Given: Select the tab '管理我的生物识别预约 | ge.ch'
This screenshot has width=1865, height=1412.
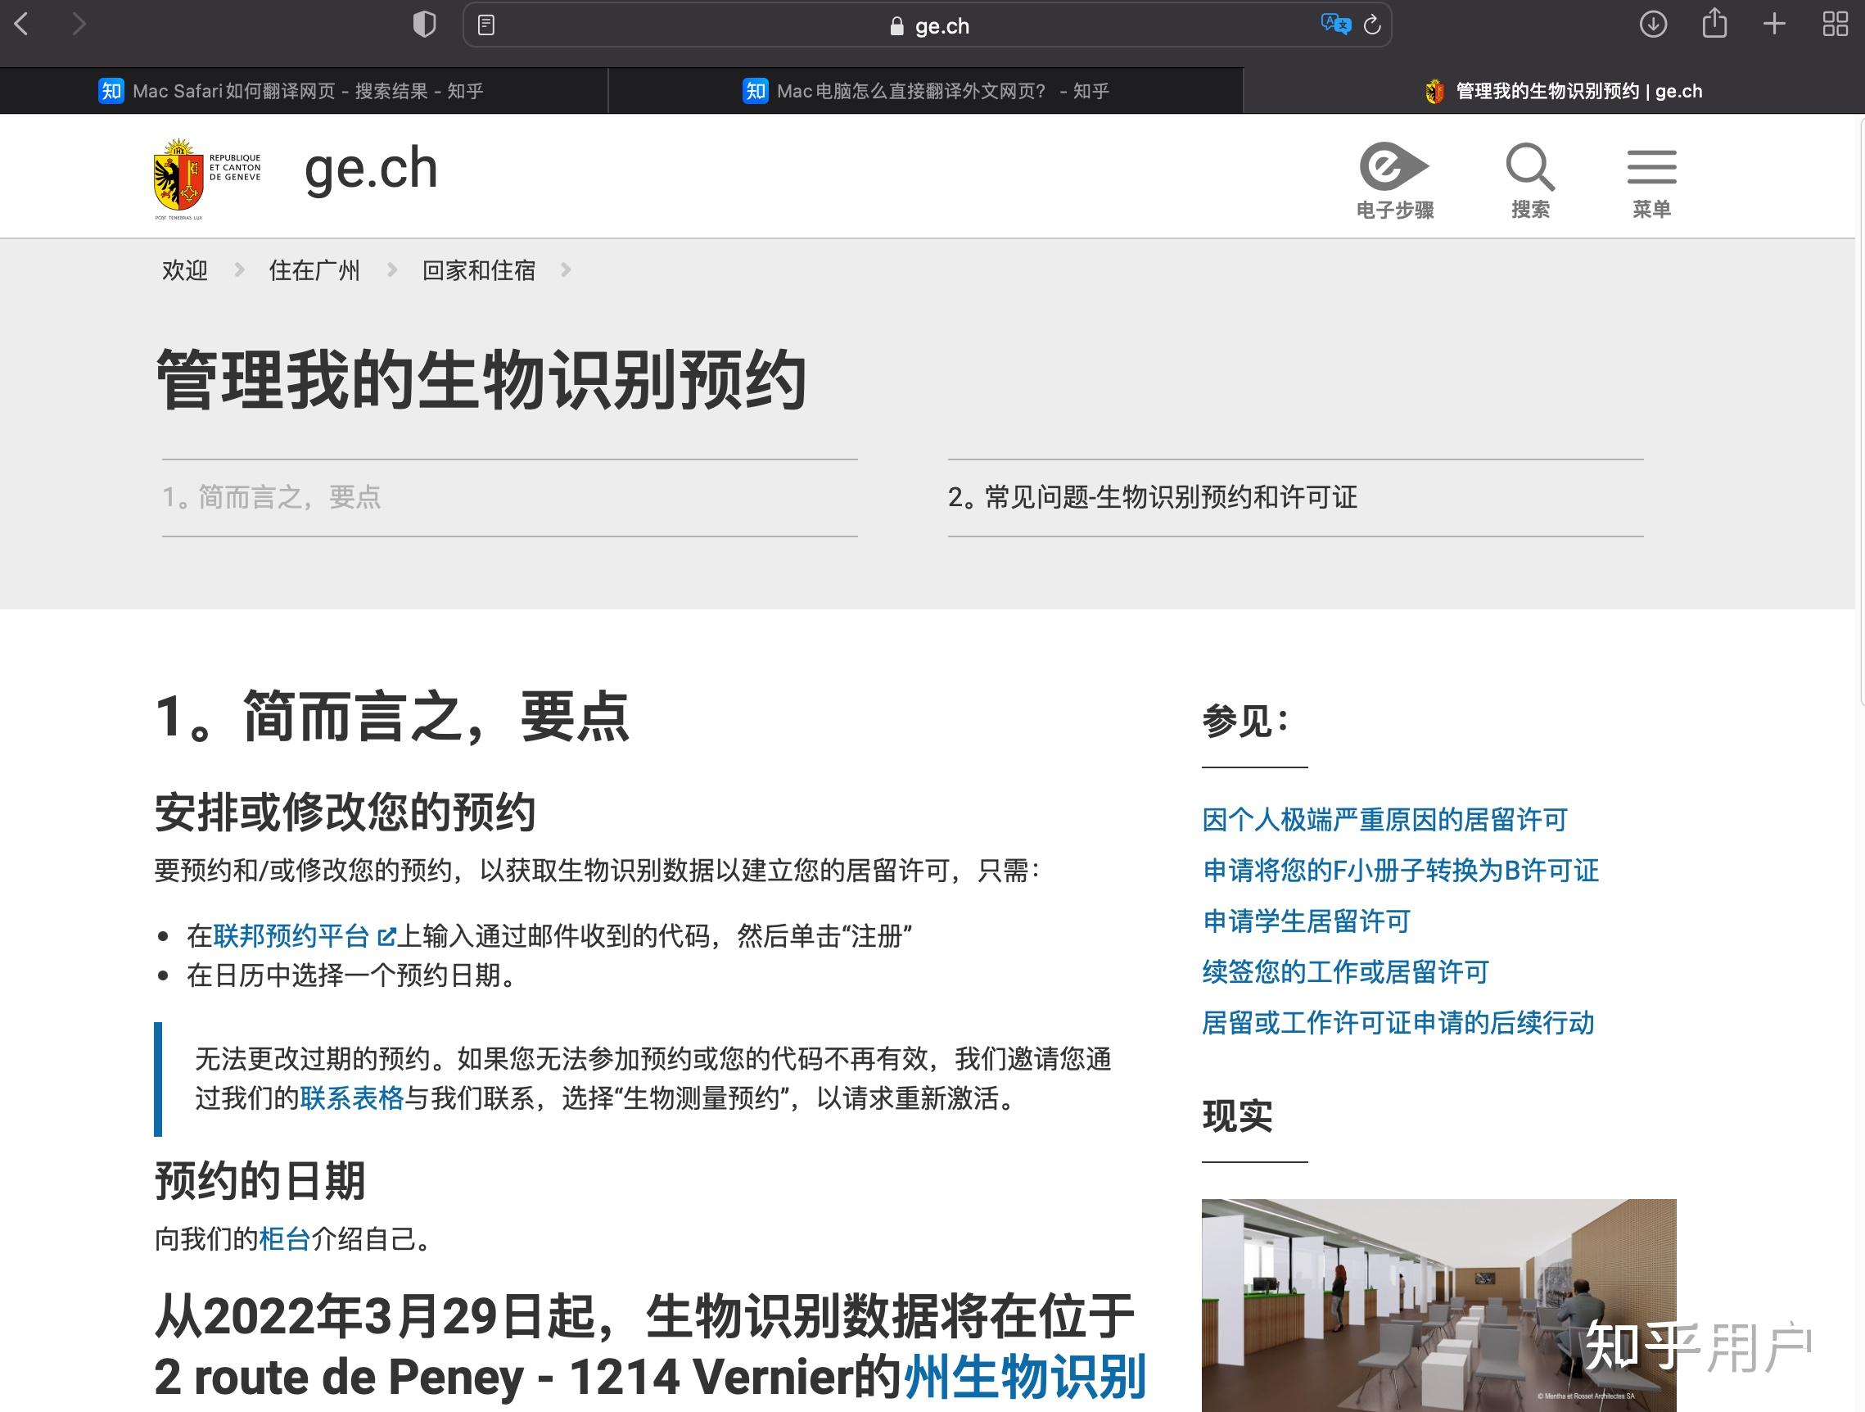Looking at the screenshot, I should click(x=1554, y=91).
